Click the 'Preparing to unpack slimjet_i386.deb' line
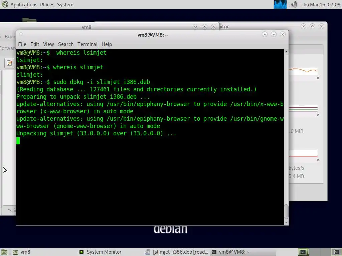 pyautogui.click(x=83, y=97)
